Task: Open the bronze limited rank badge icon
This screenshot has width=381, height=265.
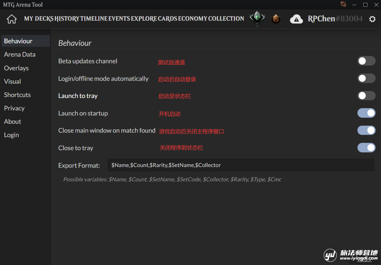Action: (x=276, y=19)
